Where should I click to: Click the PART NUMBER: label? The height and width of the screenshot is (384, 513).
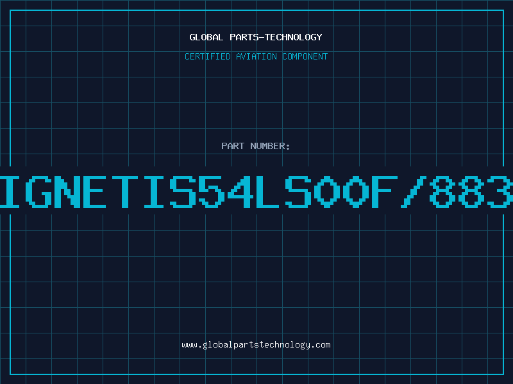pos(256,146)
